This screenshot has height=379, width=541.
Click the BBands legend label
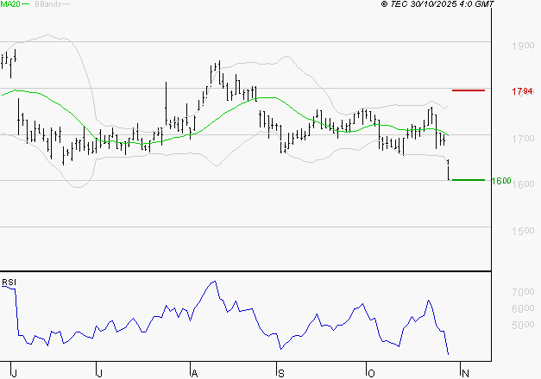48,4
